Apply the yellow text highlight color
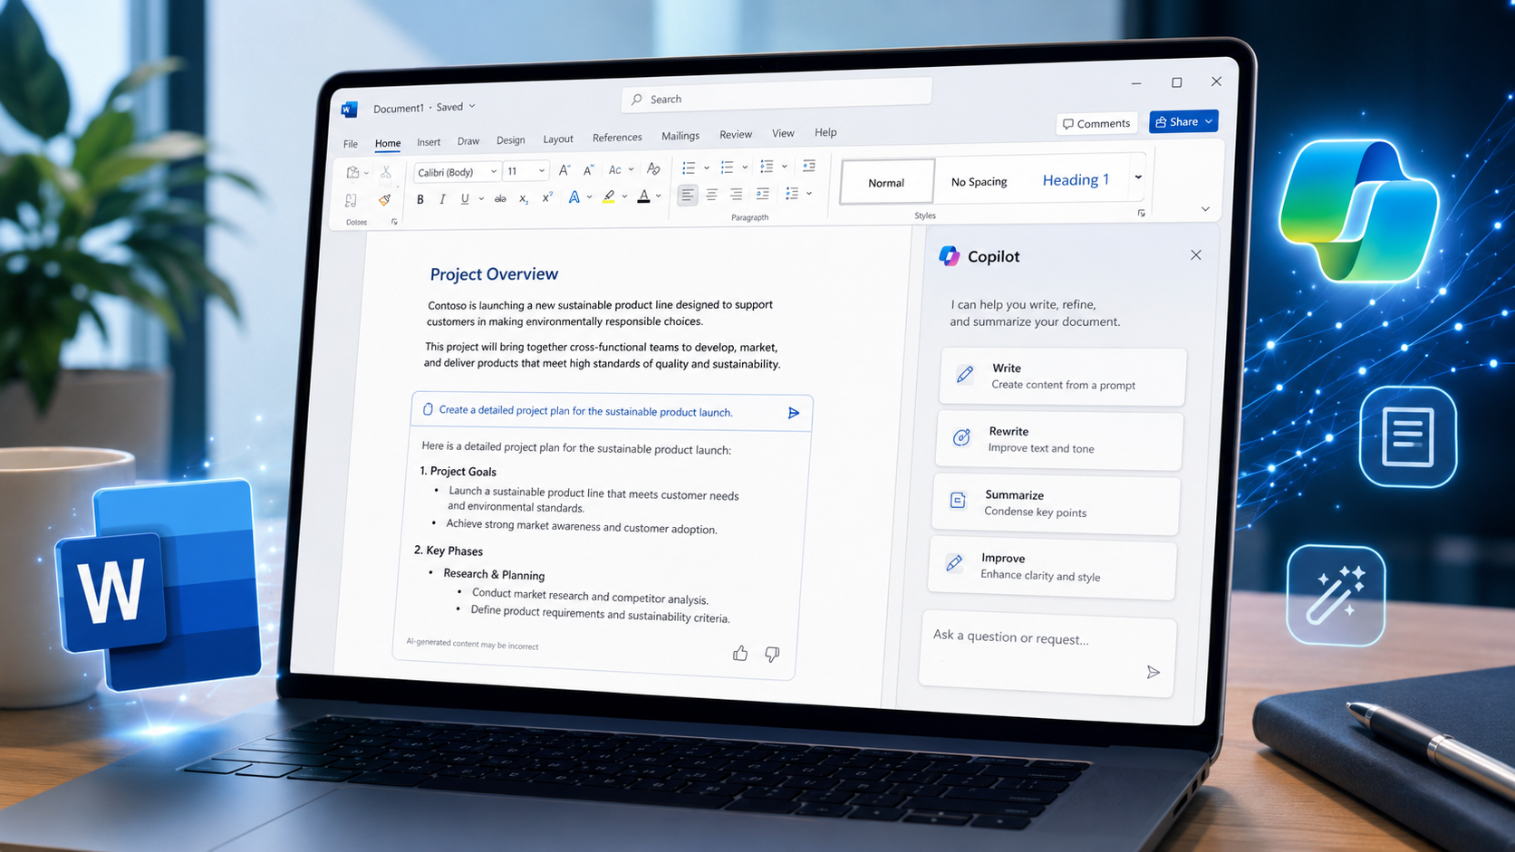 pyautogui.click(x=609, y=196)
